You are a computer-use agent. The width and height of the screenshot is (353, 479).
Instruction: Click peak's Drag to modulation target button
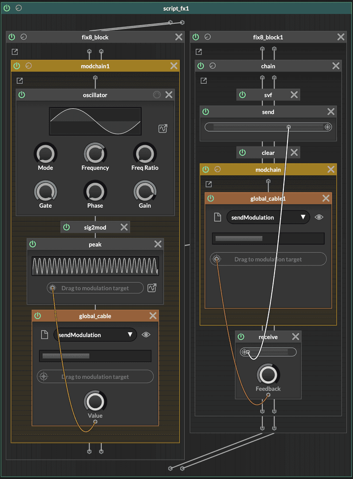click(x=95, y=288)
